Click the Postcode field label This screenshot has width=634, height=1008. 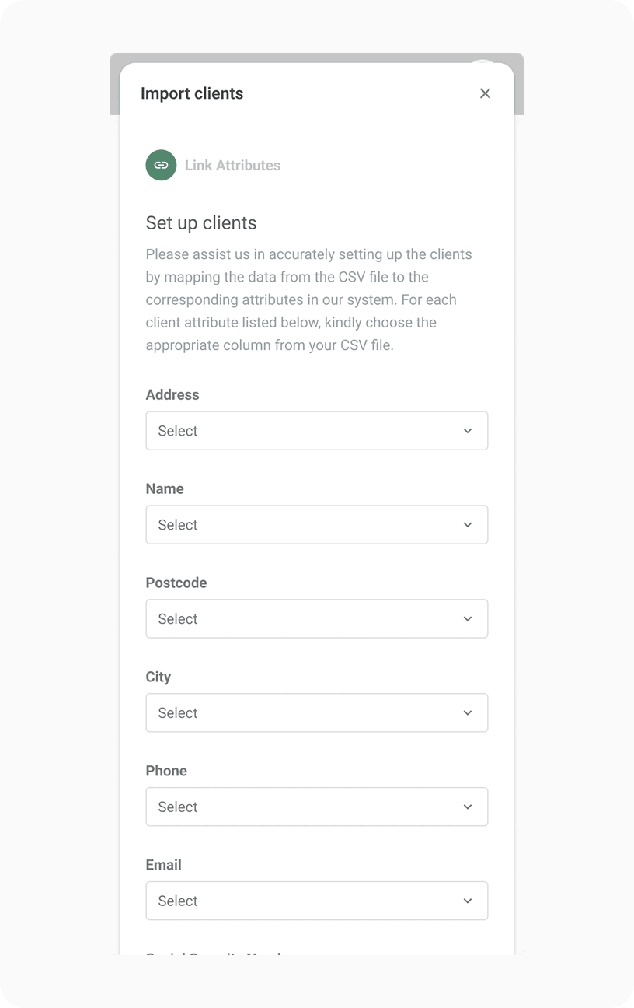[176, 583]
